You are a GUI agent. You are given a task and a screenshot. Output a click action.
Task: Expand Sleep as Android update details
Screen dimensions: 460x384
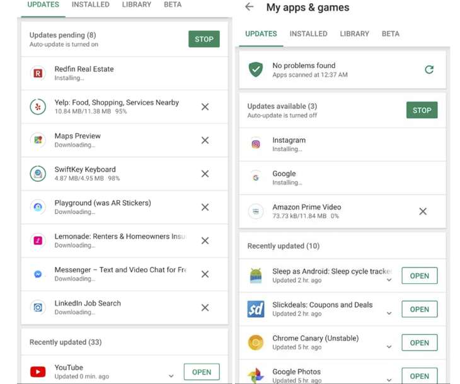(x=389, y=280)
